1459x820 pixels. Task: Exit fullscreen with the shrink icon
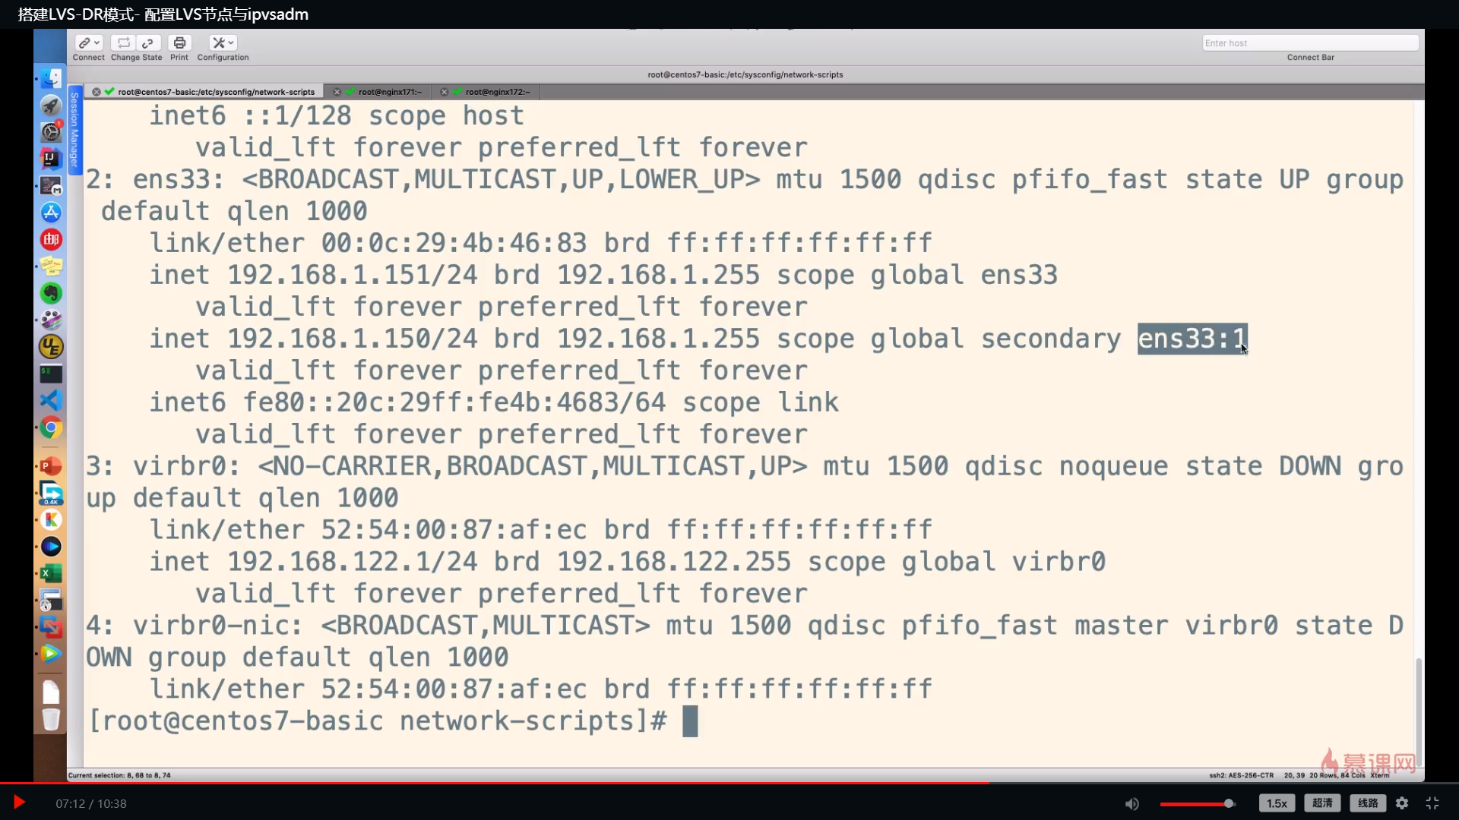tap(1432, 803)
